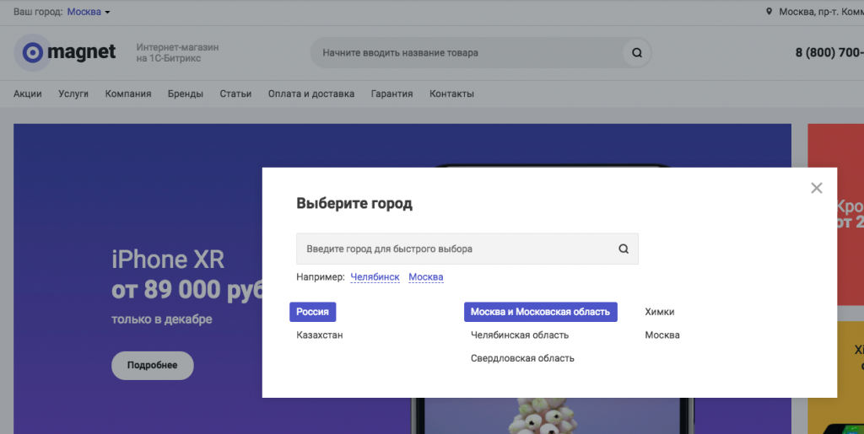Open the Компания menu item

click(x=128, y=94)
